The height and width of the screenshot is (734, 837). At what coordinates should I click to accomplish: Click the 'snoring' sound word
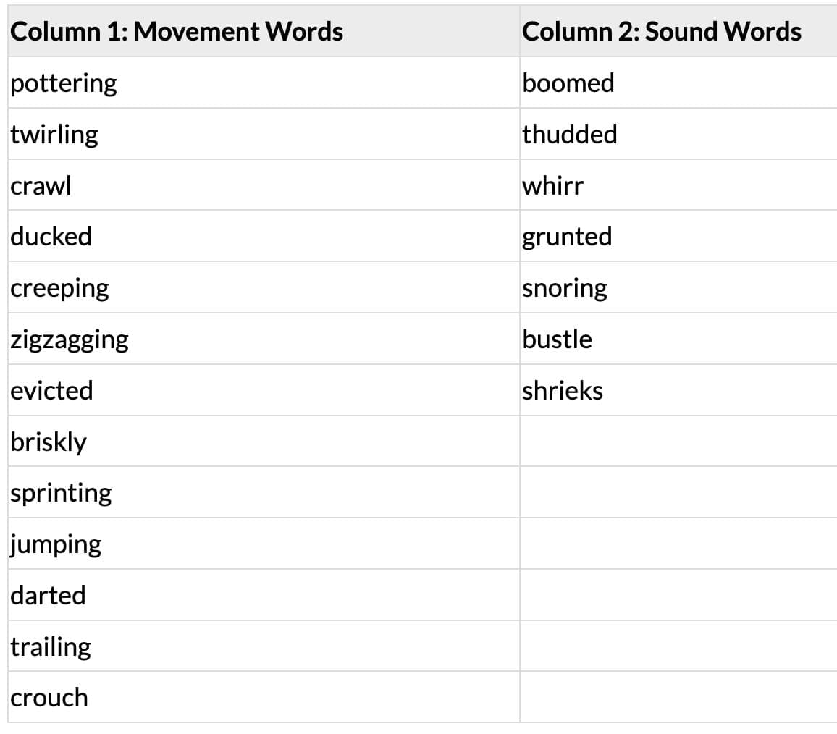pyautogui.click(x=565, y=288)
